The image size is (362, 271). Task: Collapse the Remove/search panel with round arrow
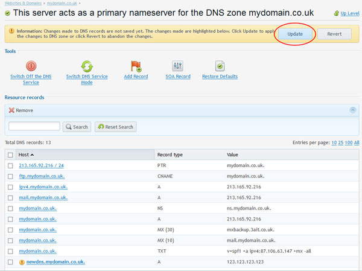353,110
